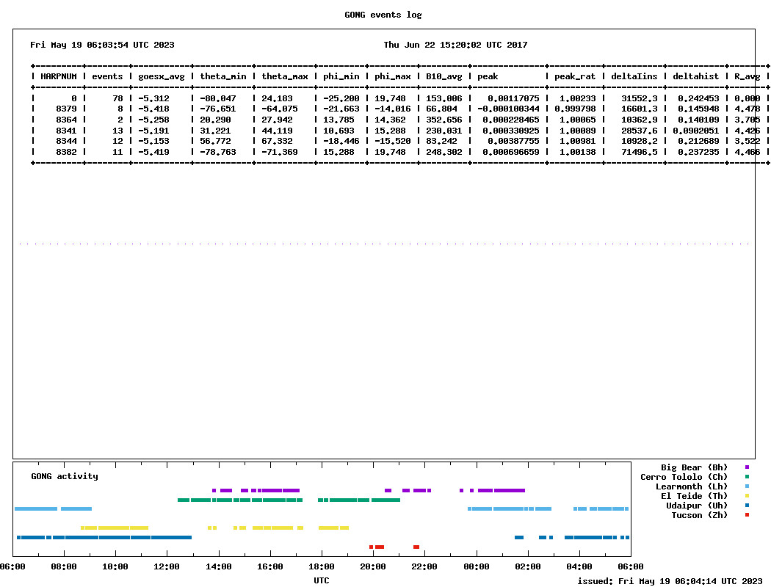Click the 08:00 time axis tick label
Image resolution: width=771 pixels, height=587 pixels.
click(x=64, y=567)
